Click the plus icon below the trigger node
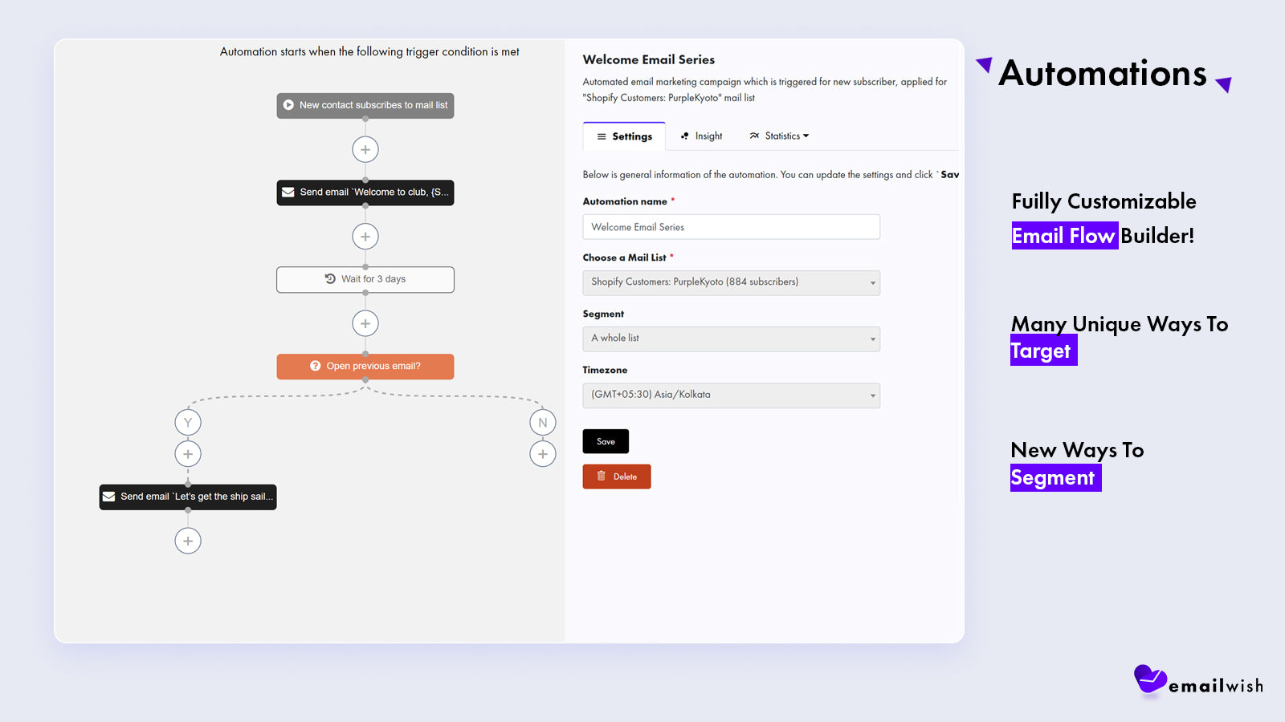This screenshot has height=722, width=1285. point(365,149)
